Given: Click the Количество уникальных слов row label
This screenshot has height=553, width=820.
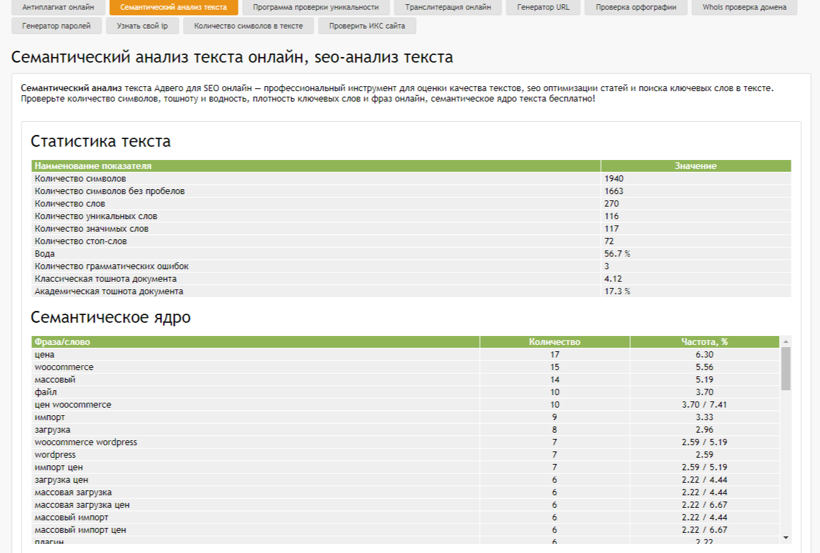Looking at the screenshot, I should 96,216.
